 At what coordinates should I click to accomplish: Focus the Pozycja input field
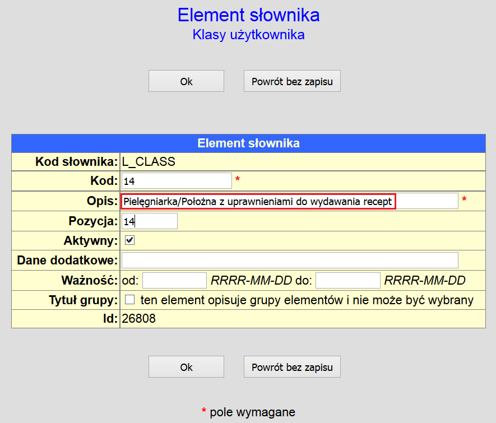[x=150, y=221]
